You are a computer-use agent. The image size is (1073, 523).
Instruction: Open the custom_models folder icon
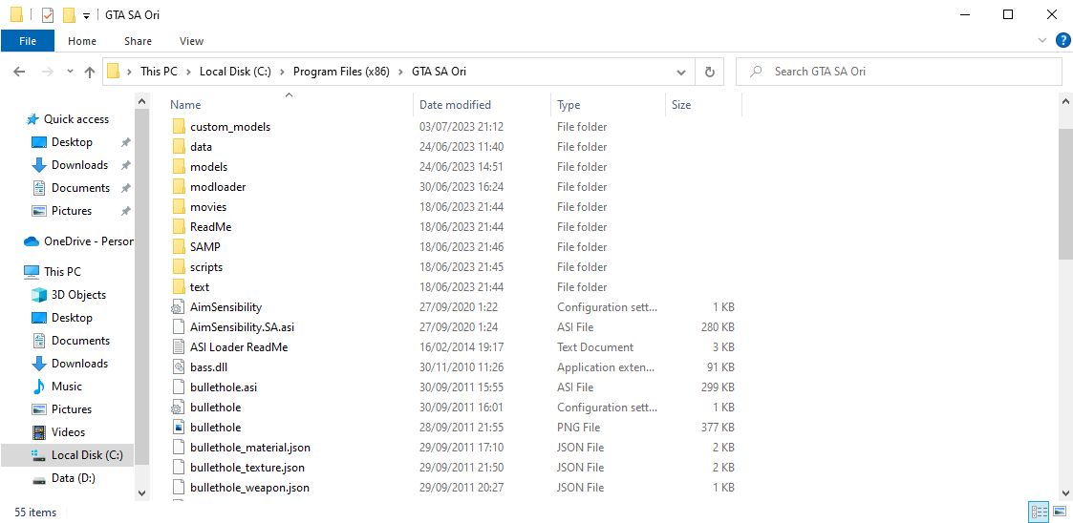pos(179,127)
